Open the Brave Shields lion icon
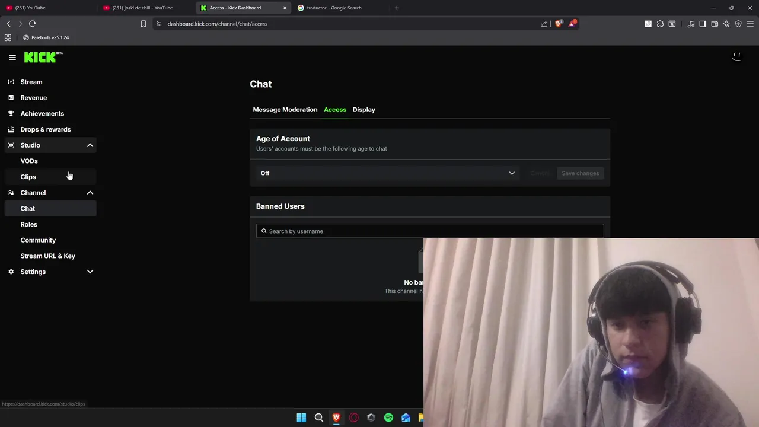759x427 pixels. (559, 24)
